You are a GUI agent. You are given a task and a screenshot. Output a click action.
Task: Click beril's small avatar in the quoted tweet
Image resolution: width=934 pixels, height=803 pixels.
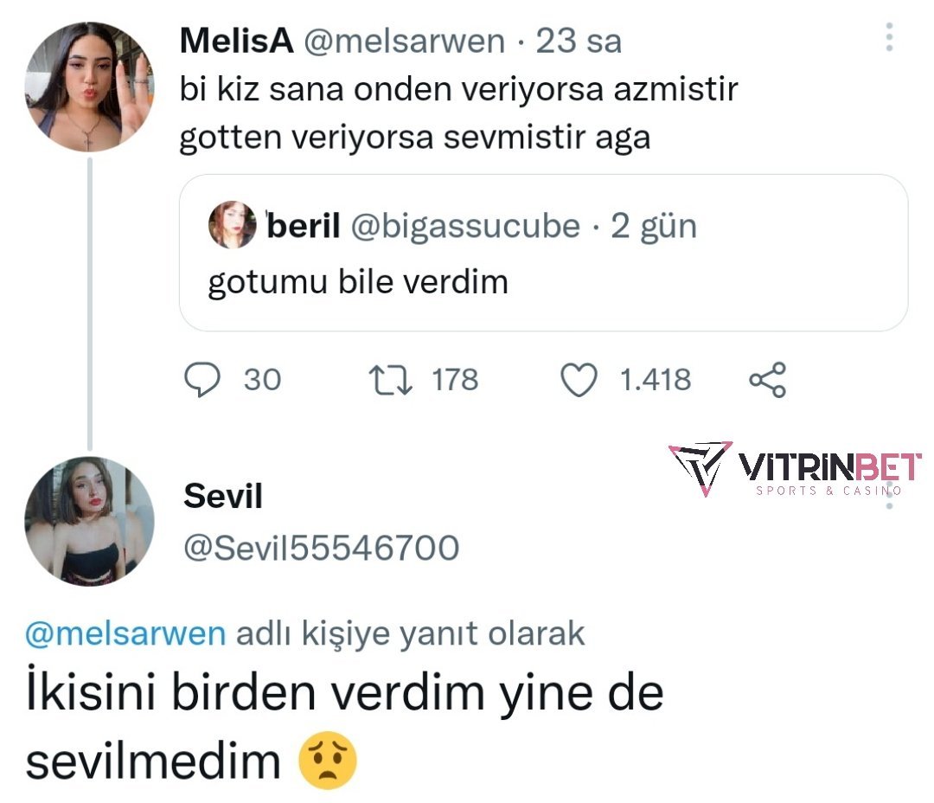tap(232, 225)
